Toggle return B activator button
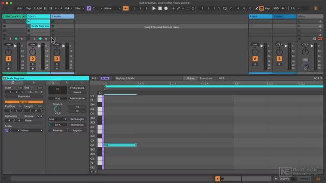The image size is (326, 183). pyautogui.click(x=279, y=59)
